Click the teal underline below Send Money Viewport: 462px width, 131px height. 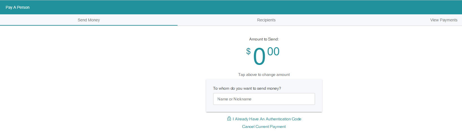coord(89,25)
